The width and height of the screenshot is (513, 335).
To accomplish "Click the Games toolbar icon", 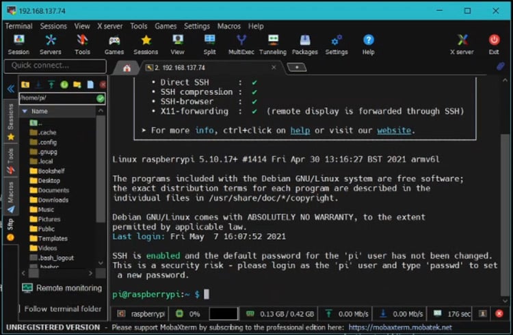I will tap(114, 44).
